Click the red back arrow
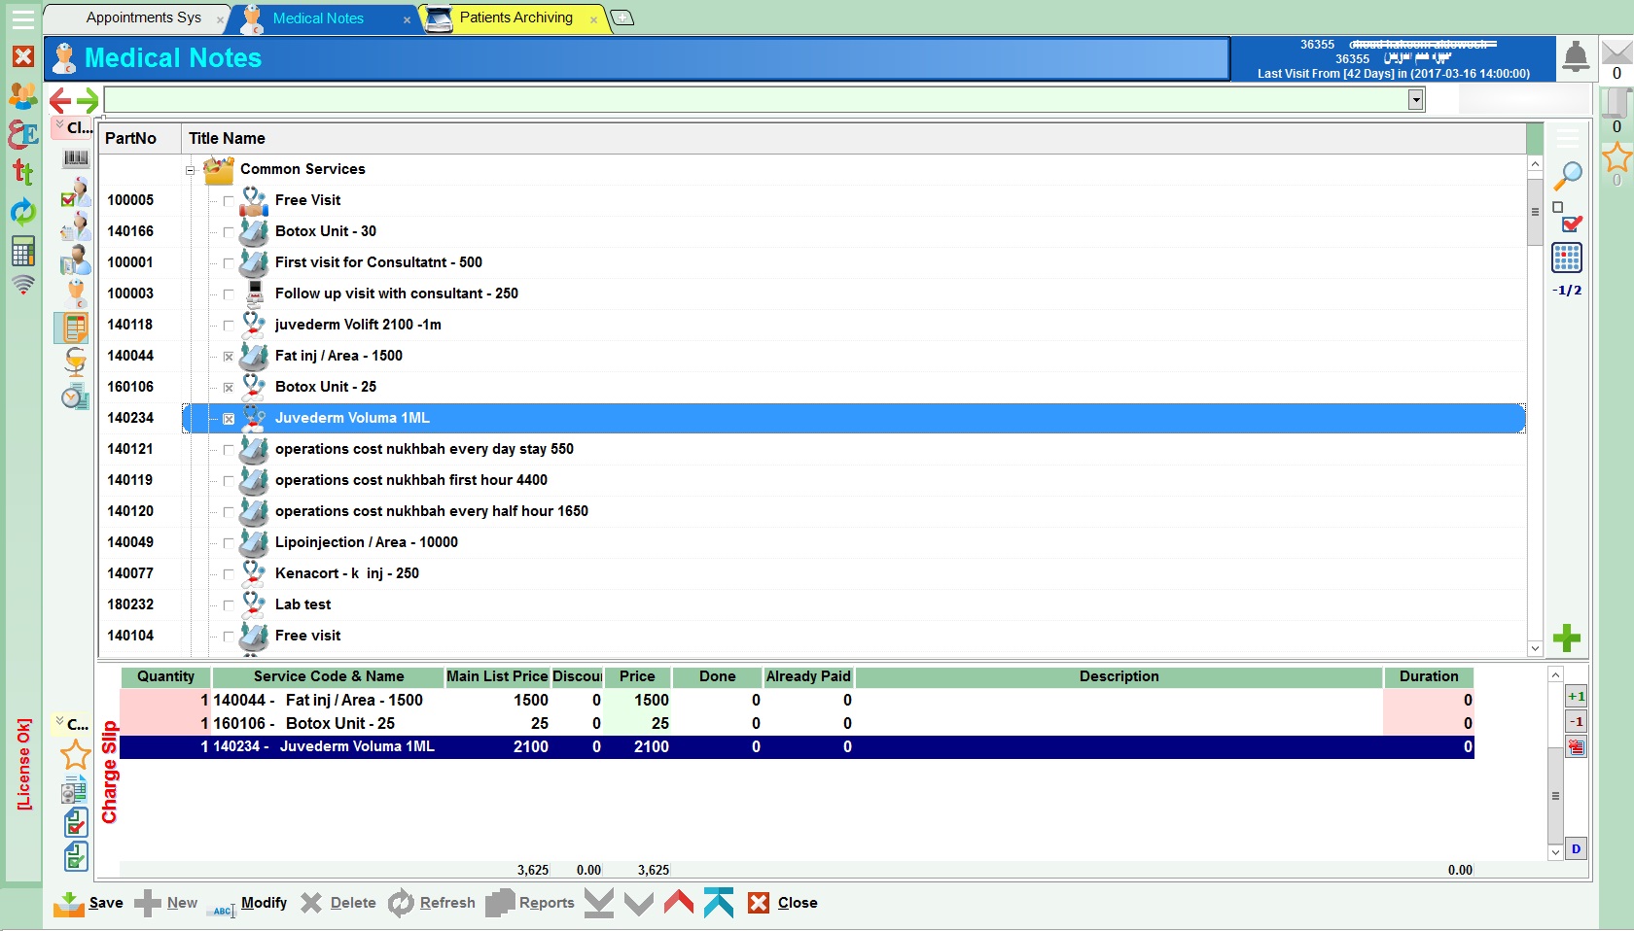The width and height of the screenshot is (1634, 931). point(60,100)
